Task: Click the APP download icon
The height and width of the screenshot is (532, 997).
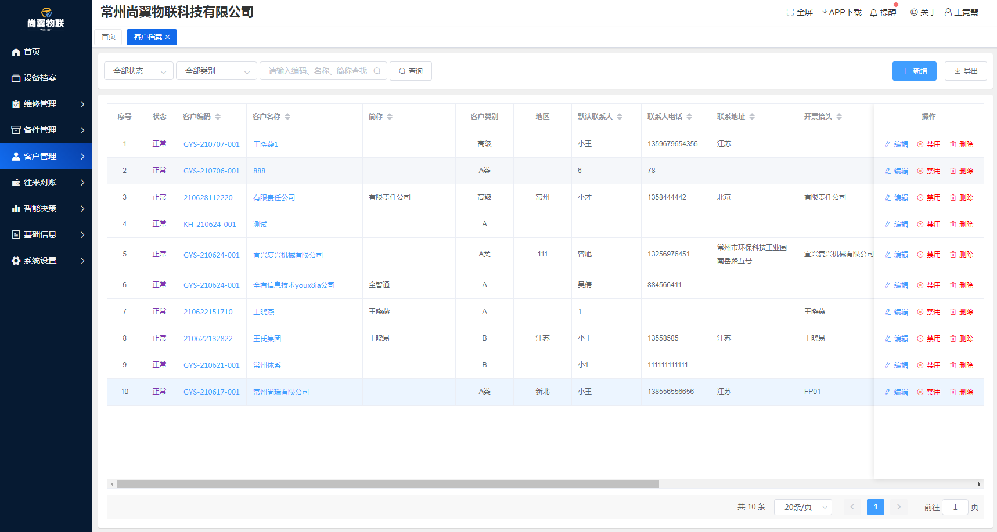Action: click(x=825, y=12)
